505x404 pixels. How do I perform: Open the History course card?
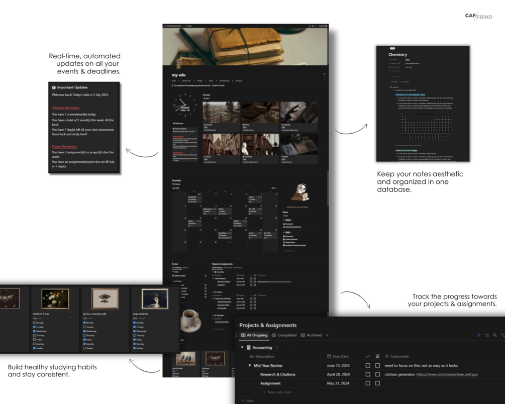(260, 116)
